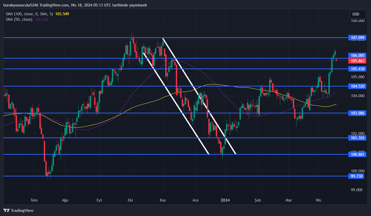Select the 103.086 support level label
This screenshot has width=371, height=216.
358,113
